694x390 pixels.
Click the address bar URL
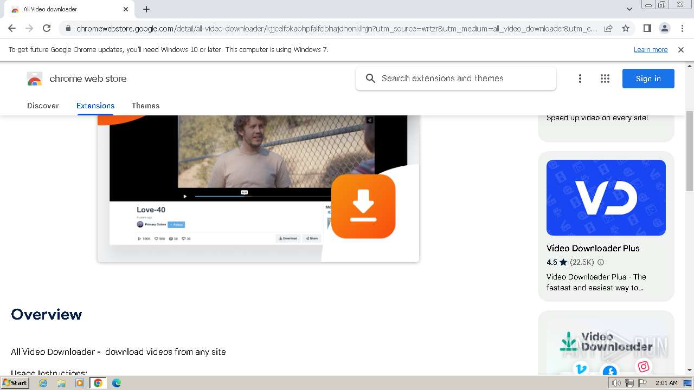(x=336, y=29)
